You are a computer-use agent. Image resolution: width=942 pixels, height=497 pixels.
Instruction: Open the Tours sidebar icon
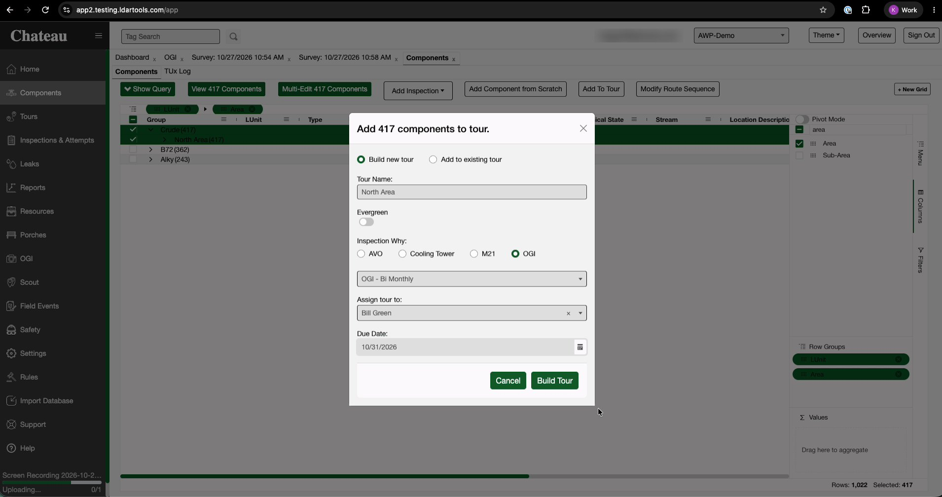11,116
